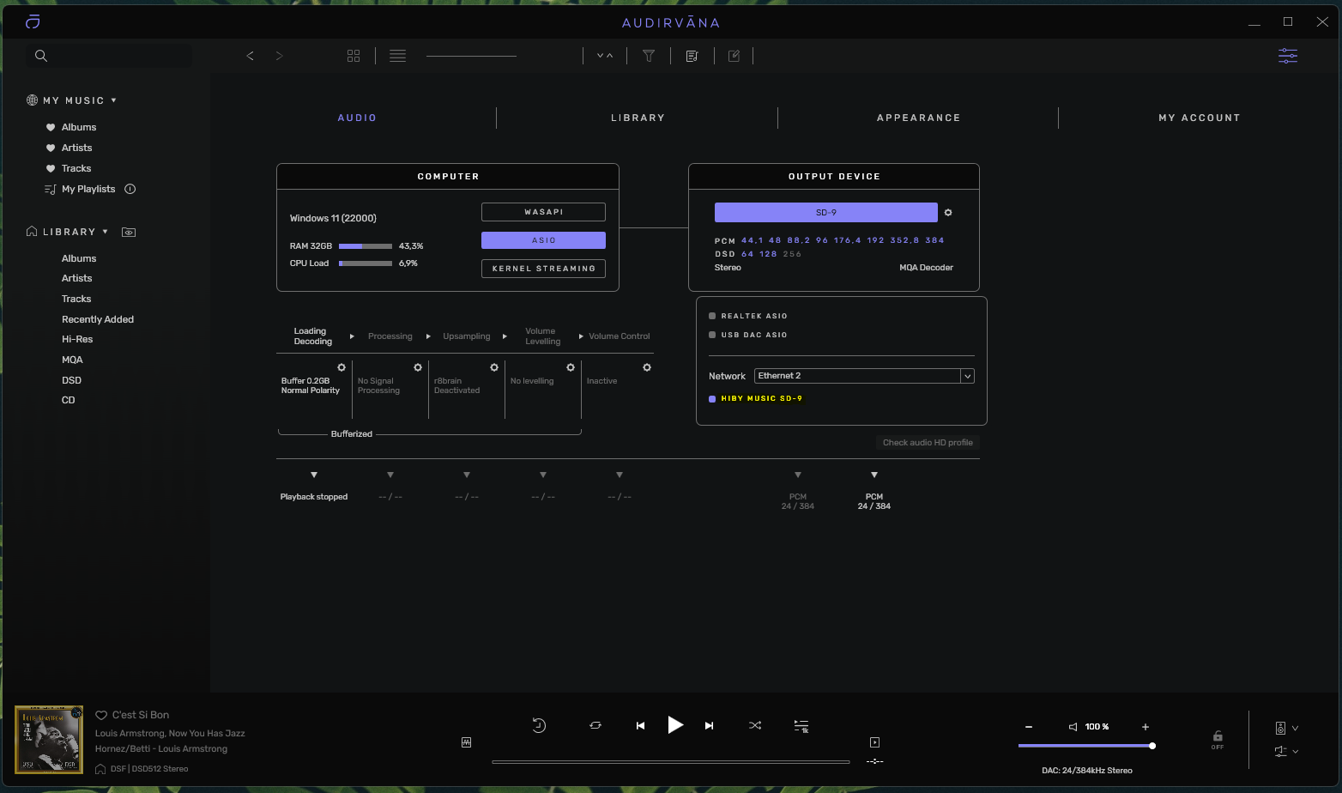Open the Network Ethernet 2 dropdown
1342x793 pixels.
(x=864, y=376)
